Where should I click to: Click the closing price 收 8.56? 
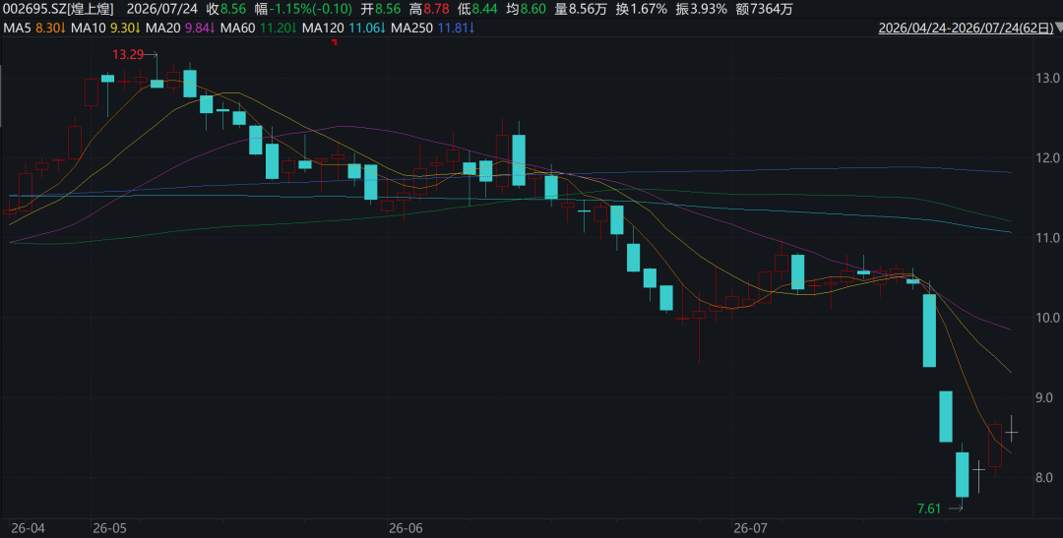click(x=225, y=9)
